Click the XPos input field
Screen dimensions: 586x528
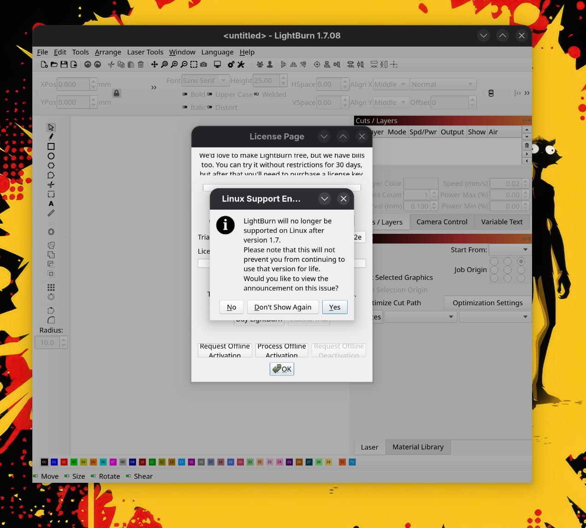click(73, 84)
